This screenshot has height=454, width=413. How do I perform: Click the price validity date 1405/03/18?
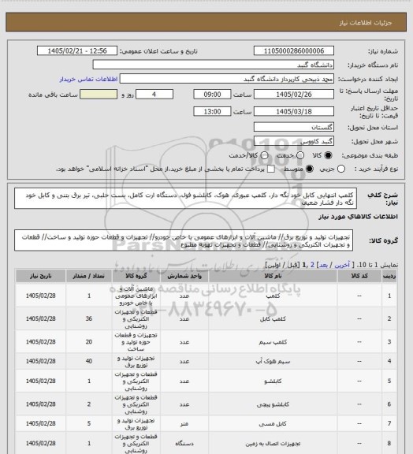(294, 111)
